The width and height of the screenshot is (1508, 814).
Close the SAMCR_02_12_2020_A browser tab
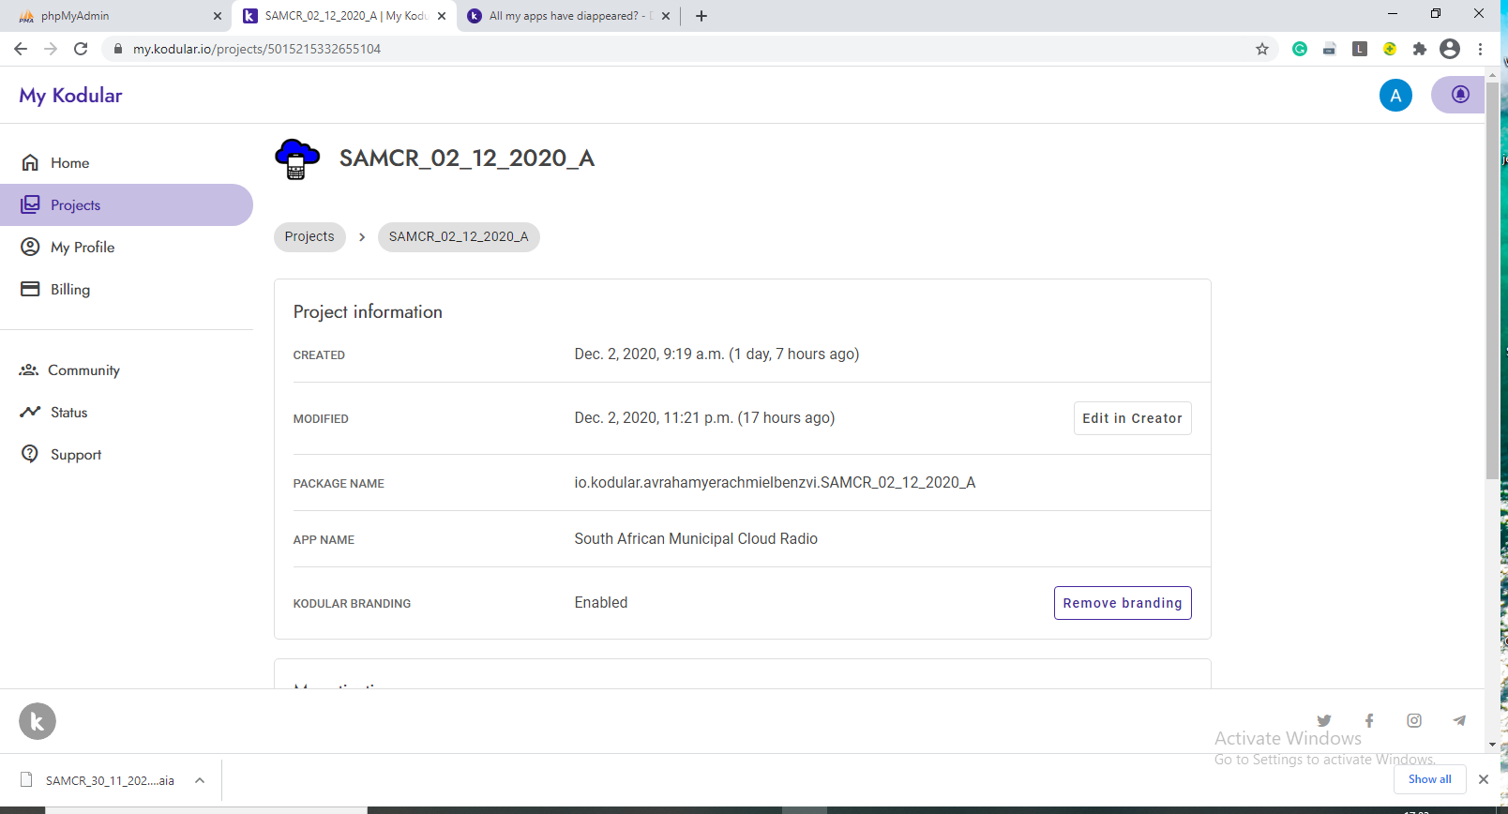tap(442, 16)
